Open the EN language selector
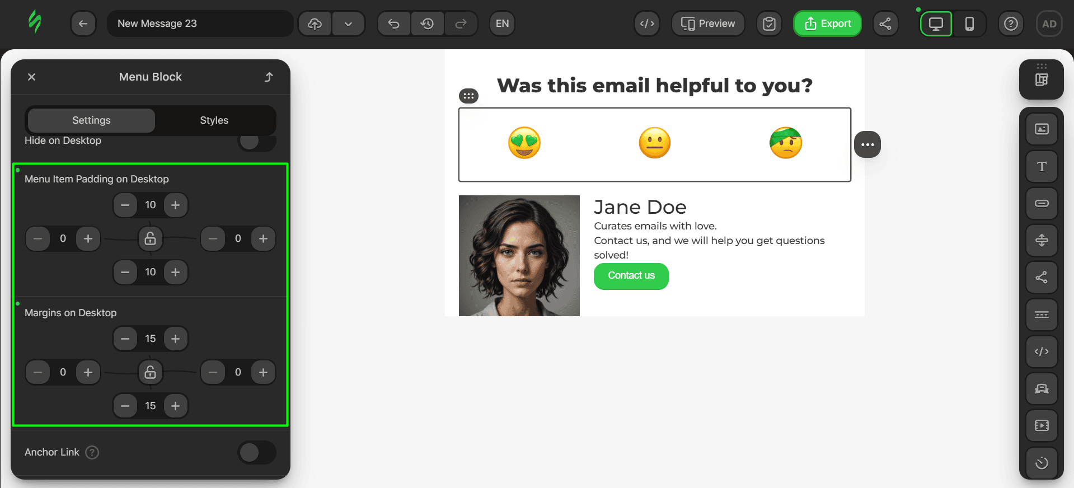The image size is (1074, 488). click(502, 24)
